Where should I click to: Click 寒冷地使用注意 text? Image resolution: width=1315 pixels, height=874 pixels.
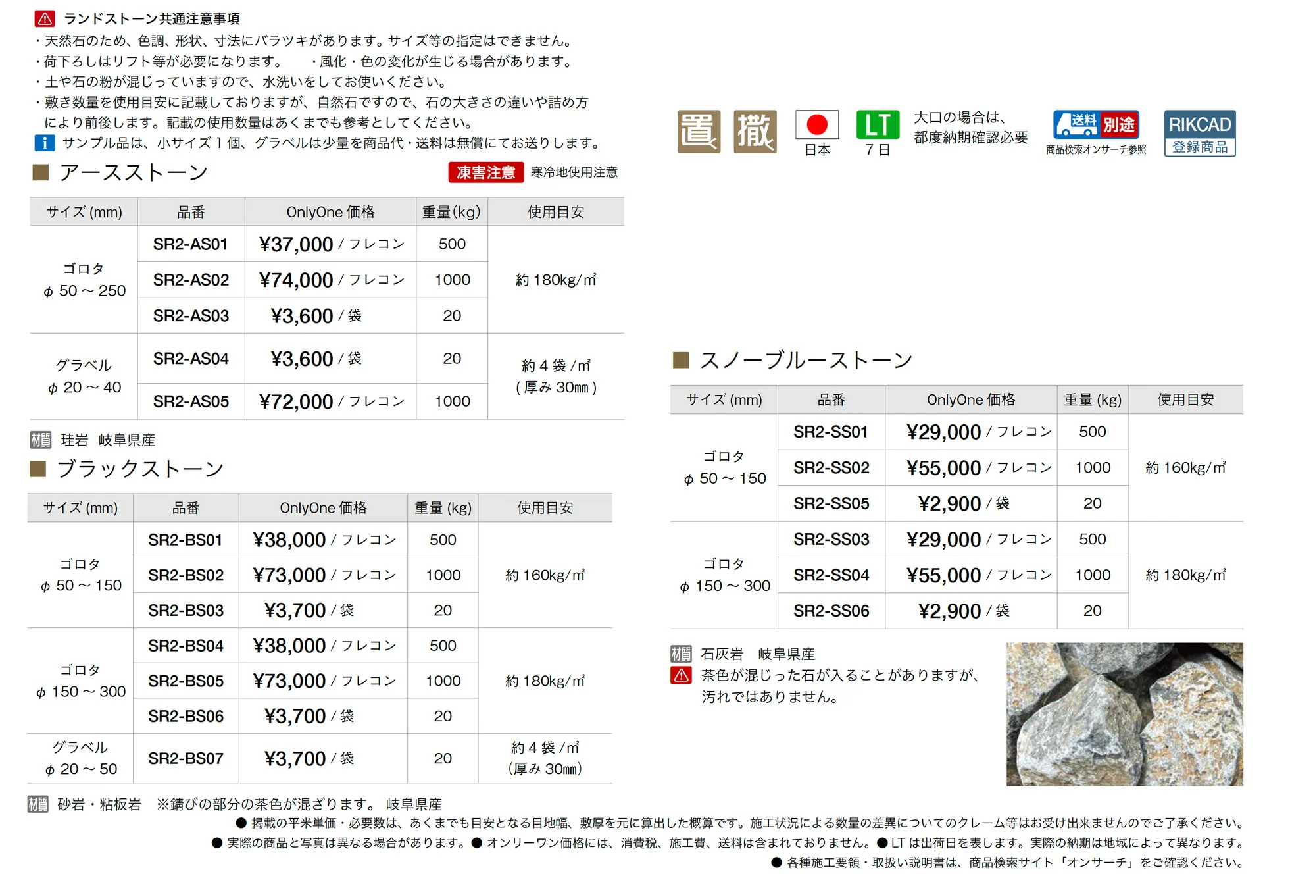(x=574, y=172)
